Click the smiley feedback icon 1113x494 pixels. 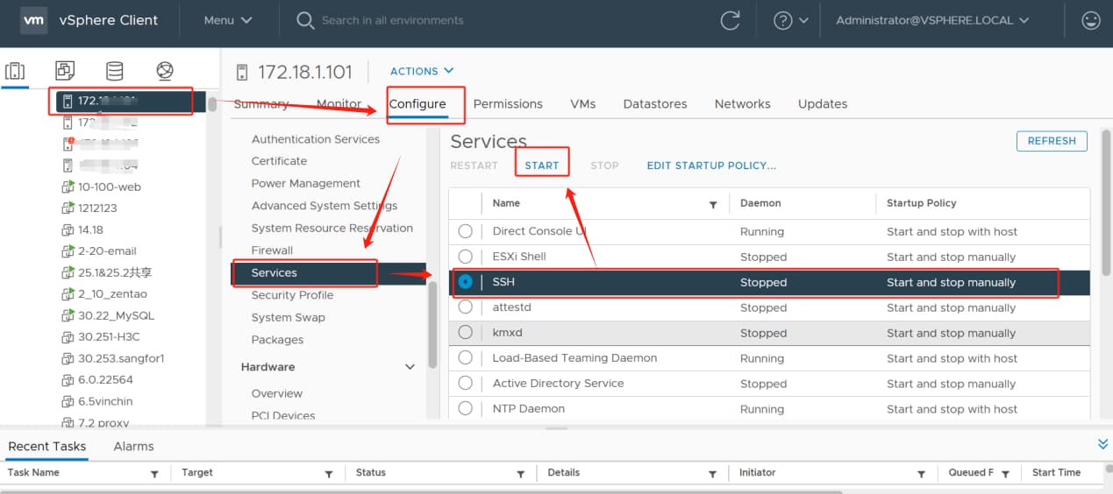coord(1091,20)
